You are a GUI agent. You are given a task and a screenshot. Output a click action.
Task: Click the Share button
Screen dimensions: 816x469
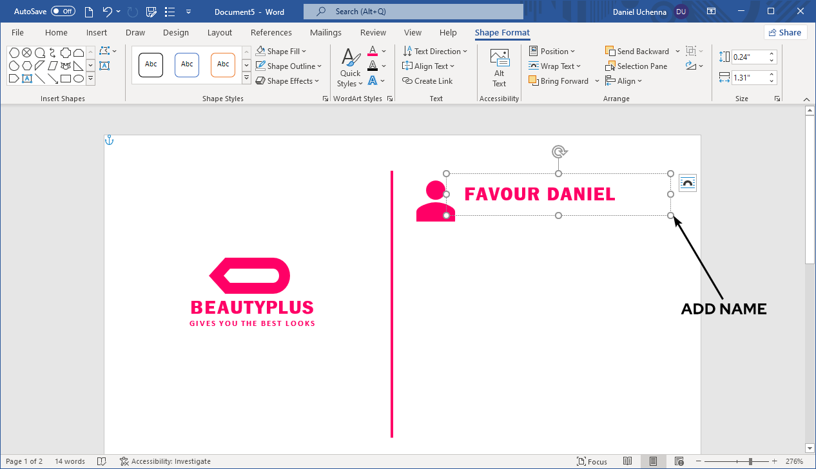pyautogui.click(x=785, y=33)
